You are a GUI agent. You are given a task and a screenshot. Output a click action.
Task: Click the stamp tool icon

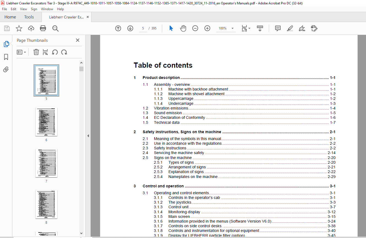tap(314, 28)
